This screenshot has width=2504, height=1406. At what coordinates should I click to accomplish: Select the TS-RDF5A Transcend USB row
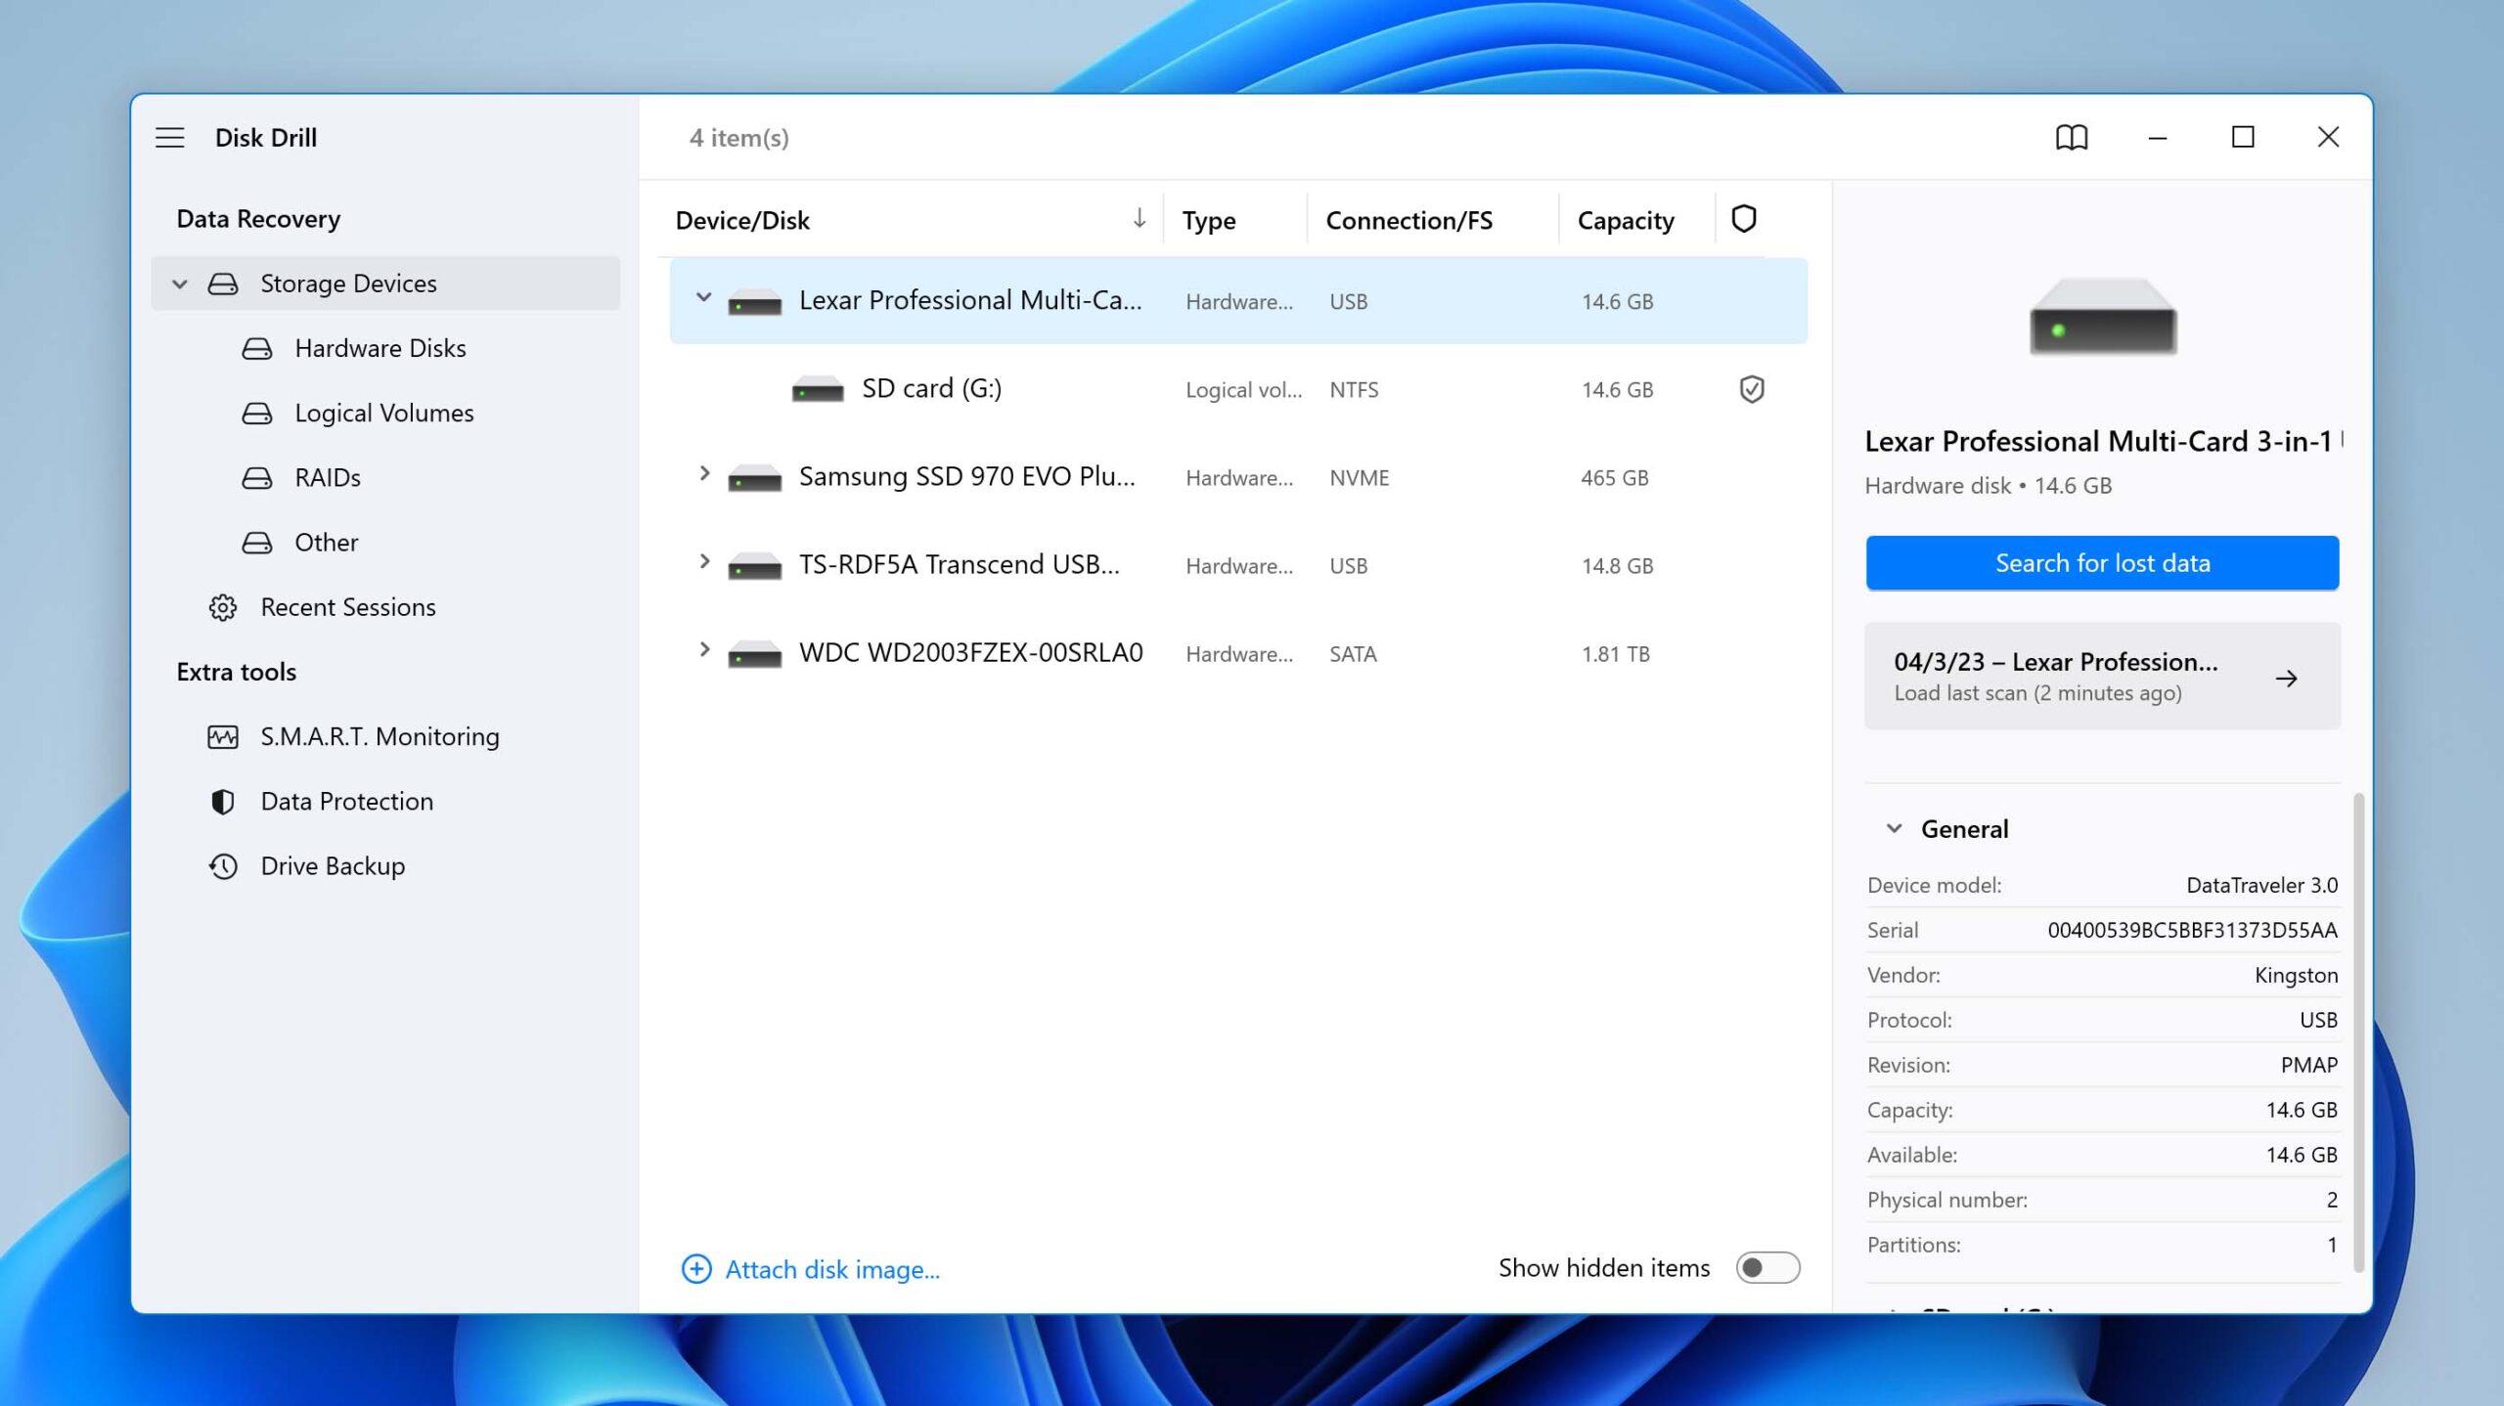1238,566
